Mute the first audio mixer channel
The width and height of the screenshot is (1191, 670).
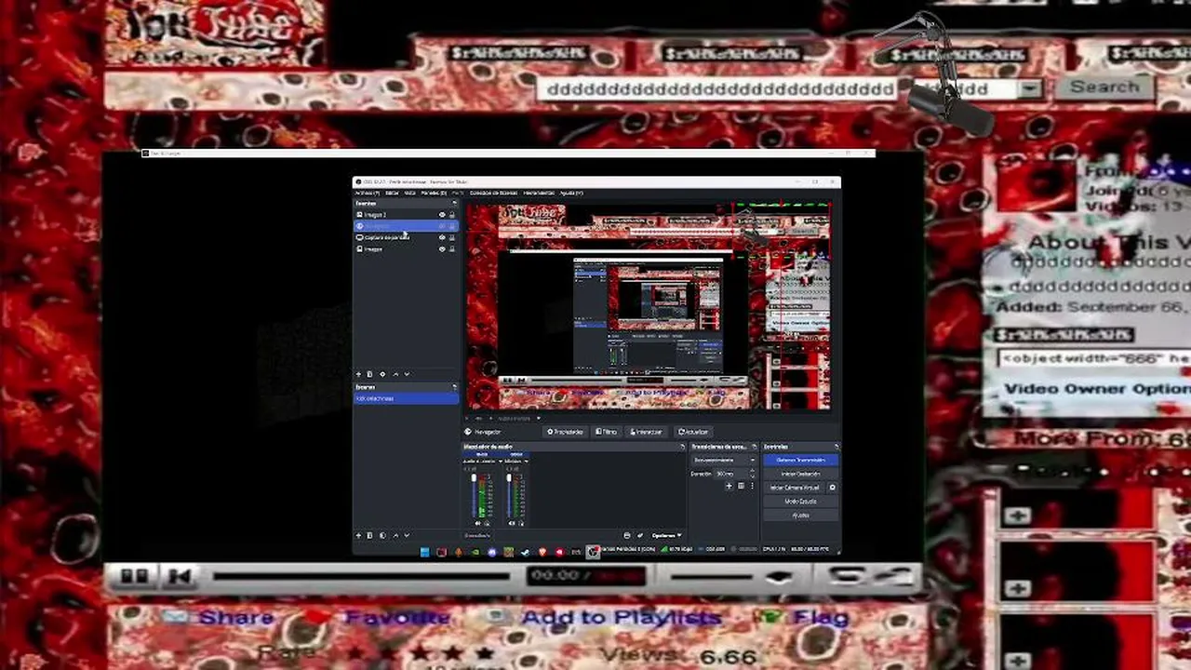click(478, 523)
